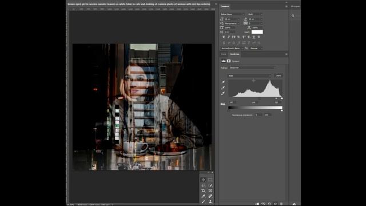Click the Levels adjustment icon in Properties

[224, 61]
